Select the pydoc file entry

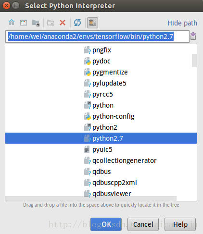click(101, 61)
